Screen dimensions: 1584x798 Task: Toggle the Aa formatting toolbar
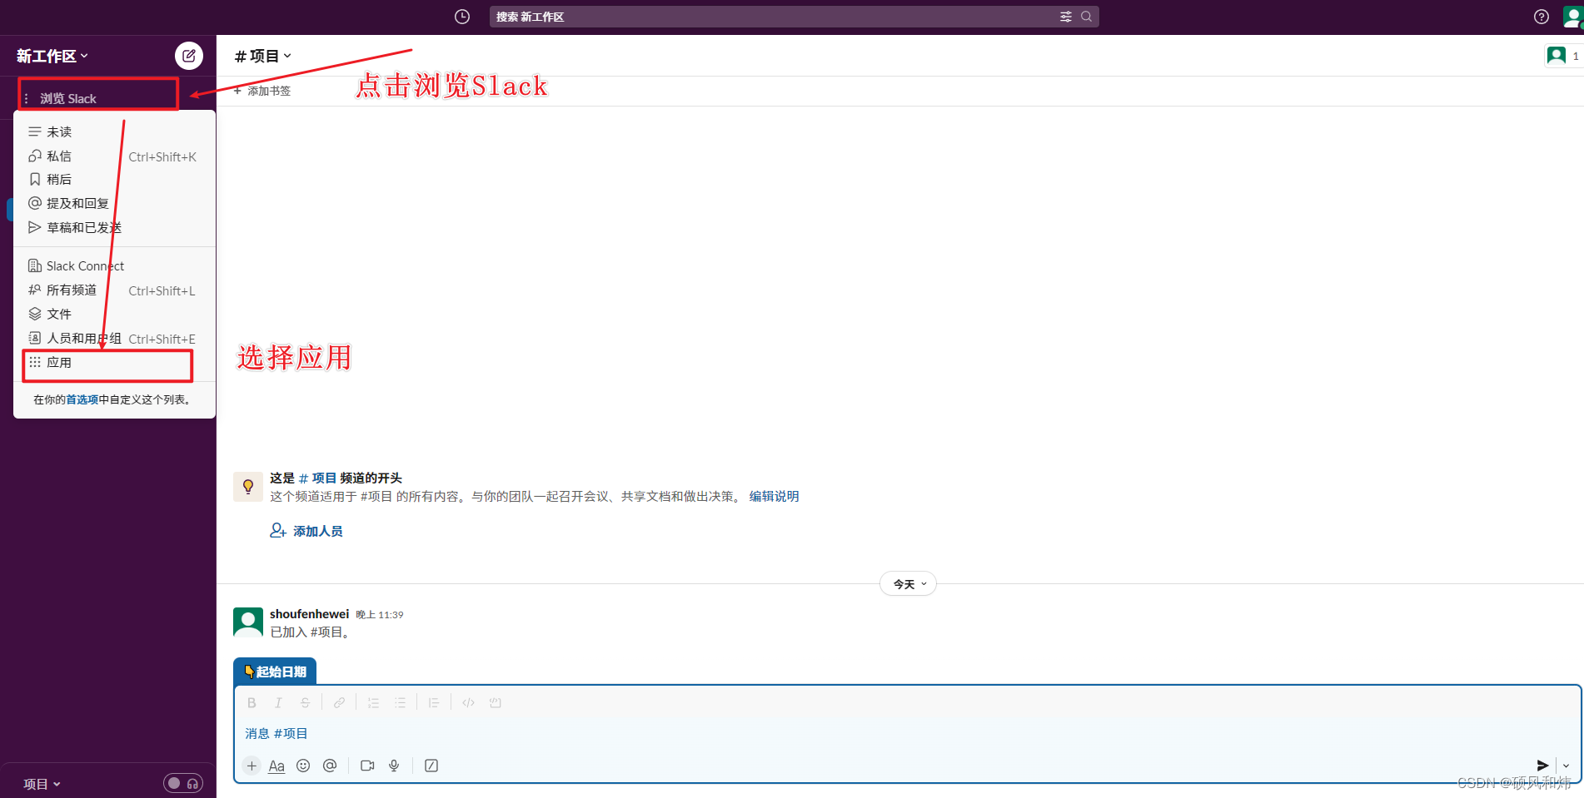276,766
